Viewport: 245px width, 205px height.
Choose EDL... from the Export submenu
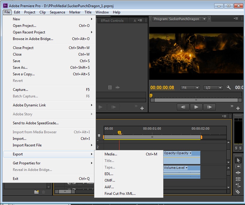click(x=129, y=174)
